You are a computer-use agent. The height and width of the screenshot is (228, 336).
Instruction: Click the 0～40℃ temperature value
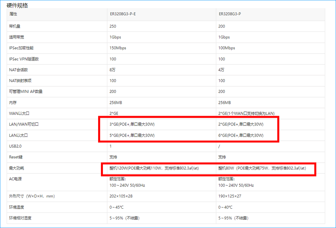click(x=225, y=207)
